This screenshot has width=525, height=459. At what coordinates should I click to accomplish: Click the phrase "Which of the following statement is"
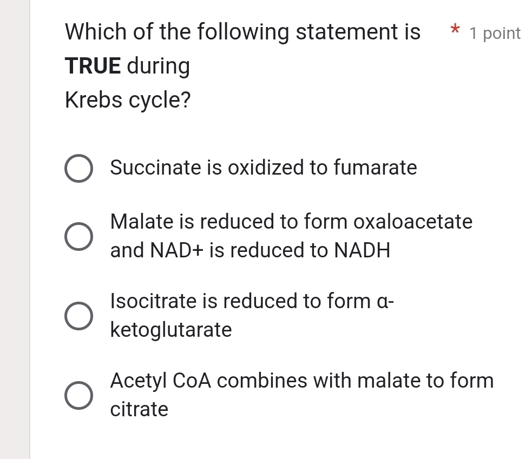[242, 32]
